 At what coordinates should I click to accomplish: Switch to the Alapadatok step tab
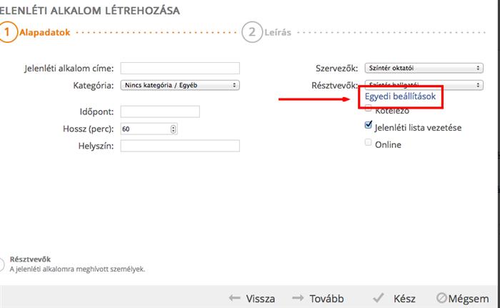(x=44, y=32)
